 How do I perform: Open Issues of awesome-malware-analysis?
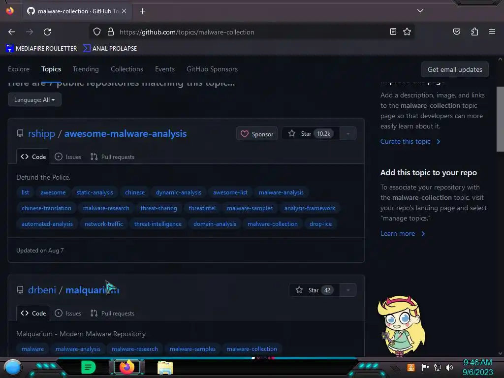[x=68, y=157]
